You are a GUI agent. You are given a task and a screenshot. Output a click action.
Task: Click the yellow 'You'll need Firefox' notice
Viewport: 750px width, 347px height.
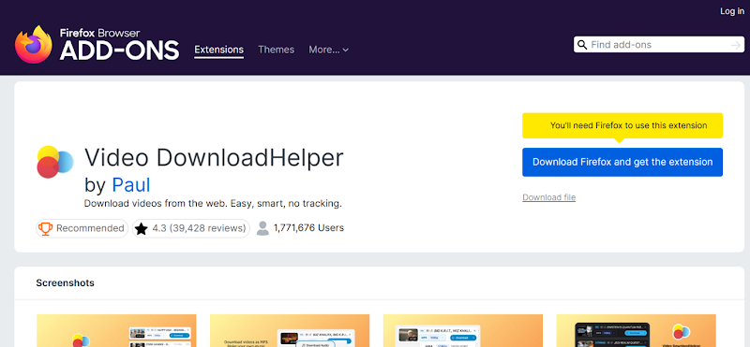(x=622, y=125)
